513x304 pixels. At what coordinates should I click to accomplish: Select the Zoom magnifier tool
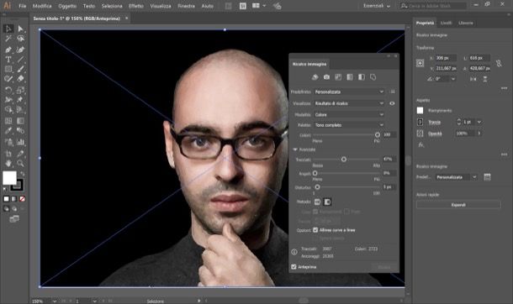(x=20, y=163)
